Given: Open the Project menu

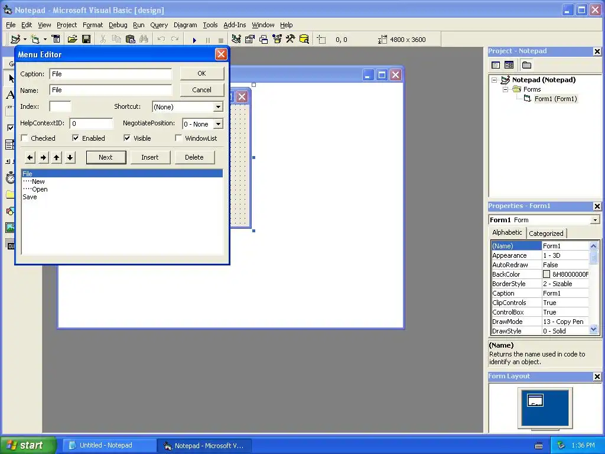Looking at the screenshot, I should click(x=67, y=25).
